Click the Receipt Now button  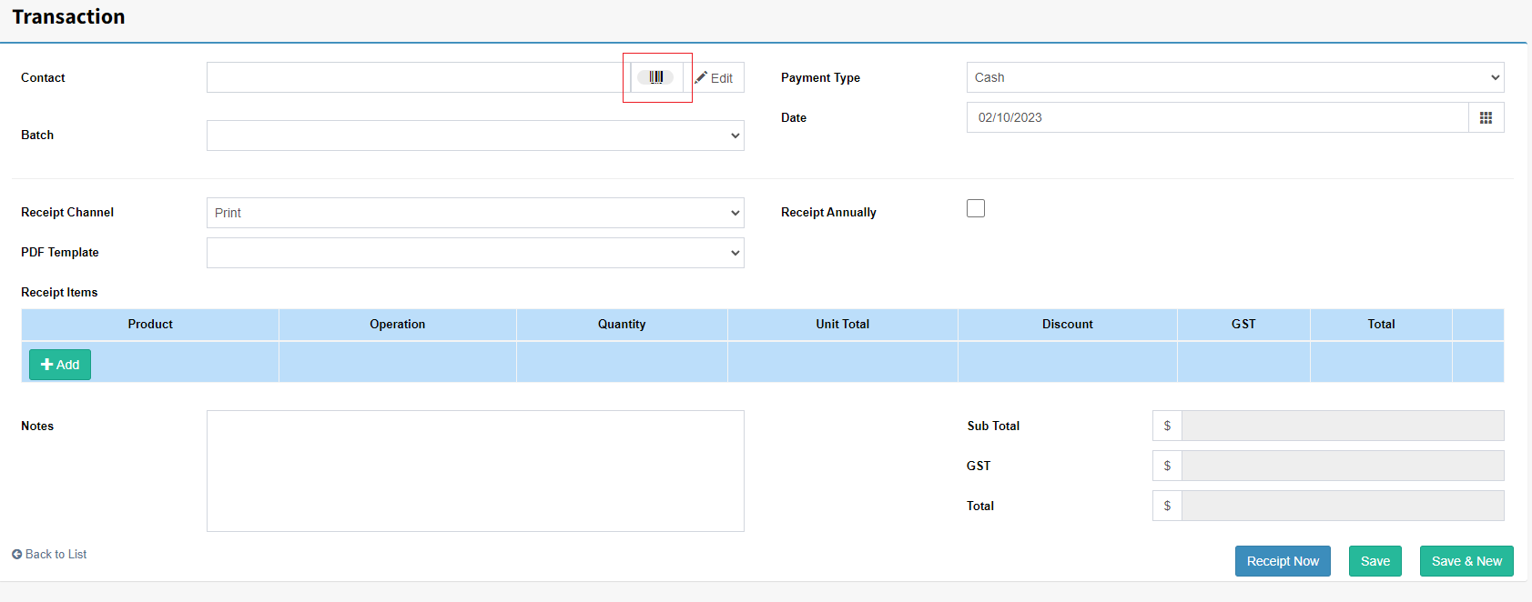click(1283, 561)
